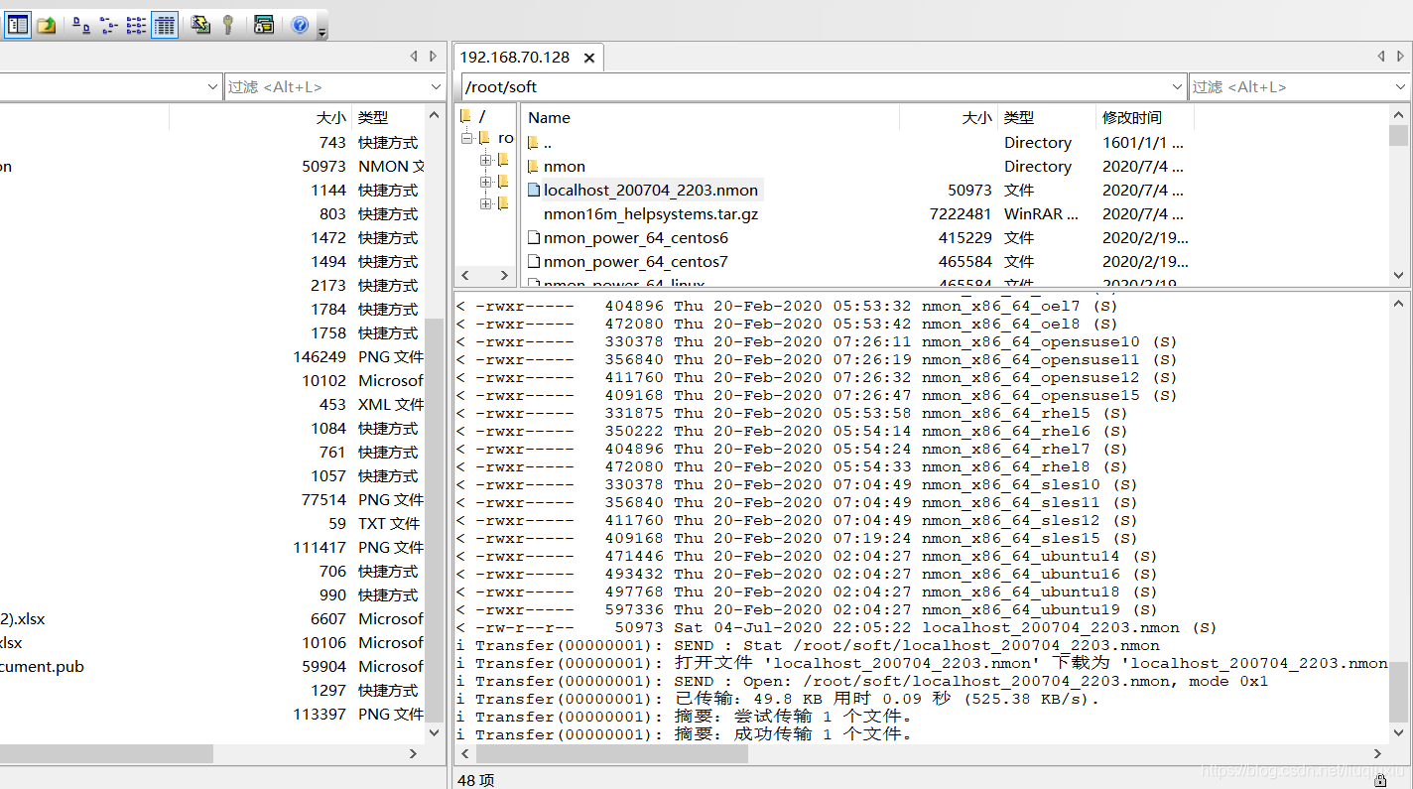
Task: Click the go up one folder icon
Action: pyautogui.click(x=46, y=25)
